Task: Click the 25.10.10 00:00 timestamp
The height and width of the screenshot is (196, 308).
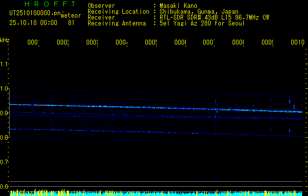Action: (33, 23)
